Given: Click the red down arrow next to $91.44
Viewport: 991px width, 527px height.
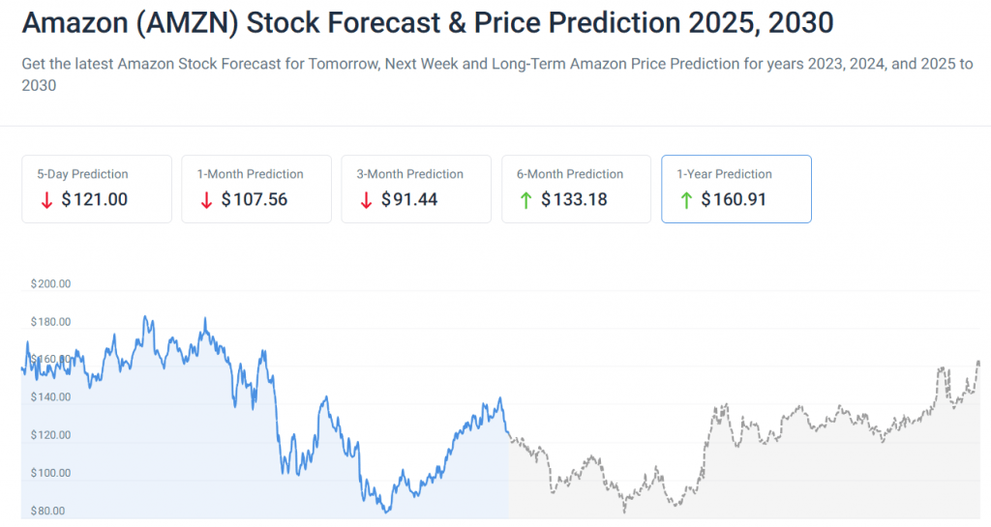Looking at the screenshot, I should click(x=365, y=200).
